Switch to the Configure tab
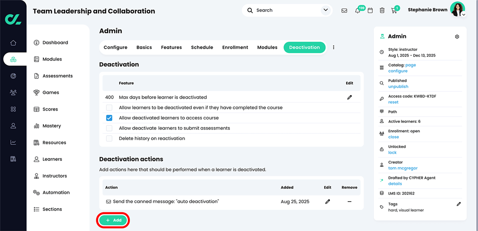This screenshot has height=231, width=478. coord(115,47)
